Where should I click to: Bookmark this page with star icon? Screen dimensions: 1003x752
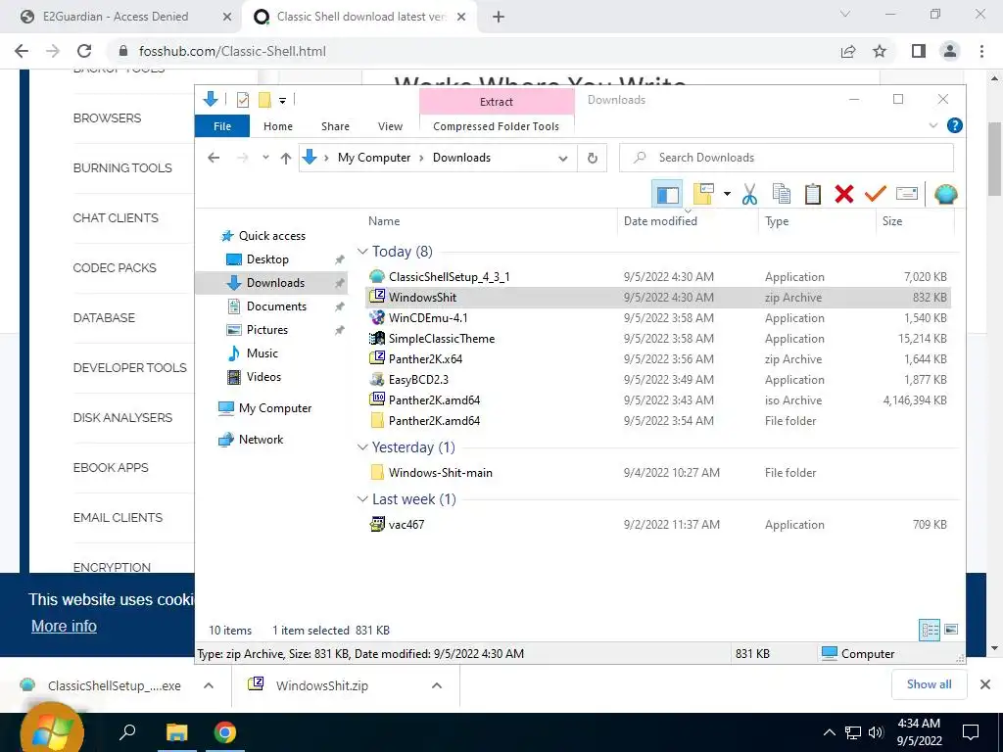880,51
